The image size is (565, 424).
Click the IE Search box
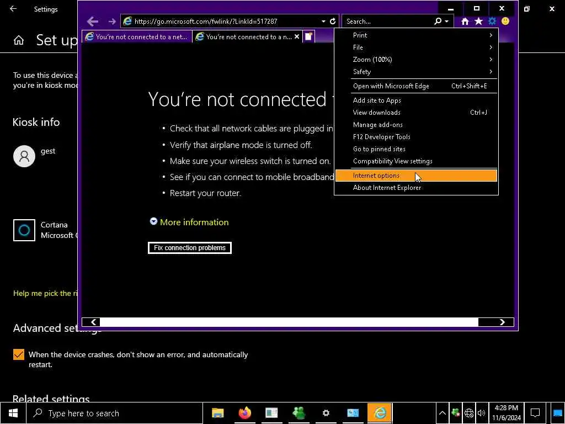(x=387, y=22)
